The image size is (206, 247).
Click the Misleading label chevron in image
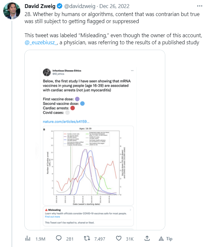[x=130, y=210]
